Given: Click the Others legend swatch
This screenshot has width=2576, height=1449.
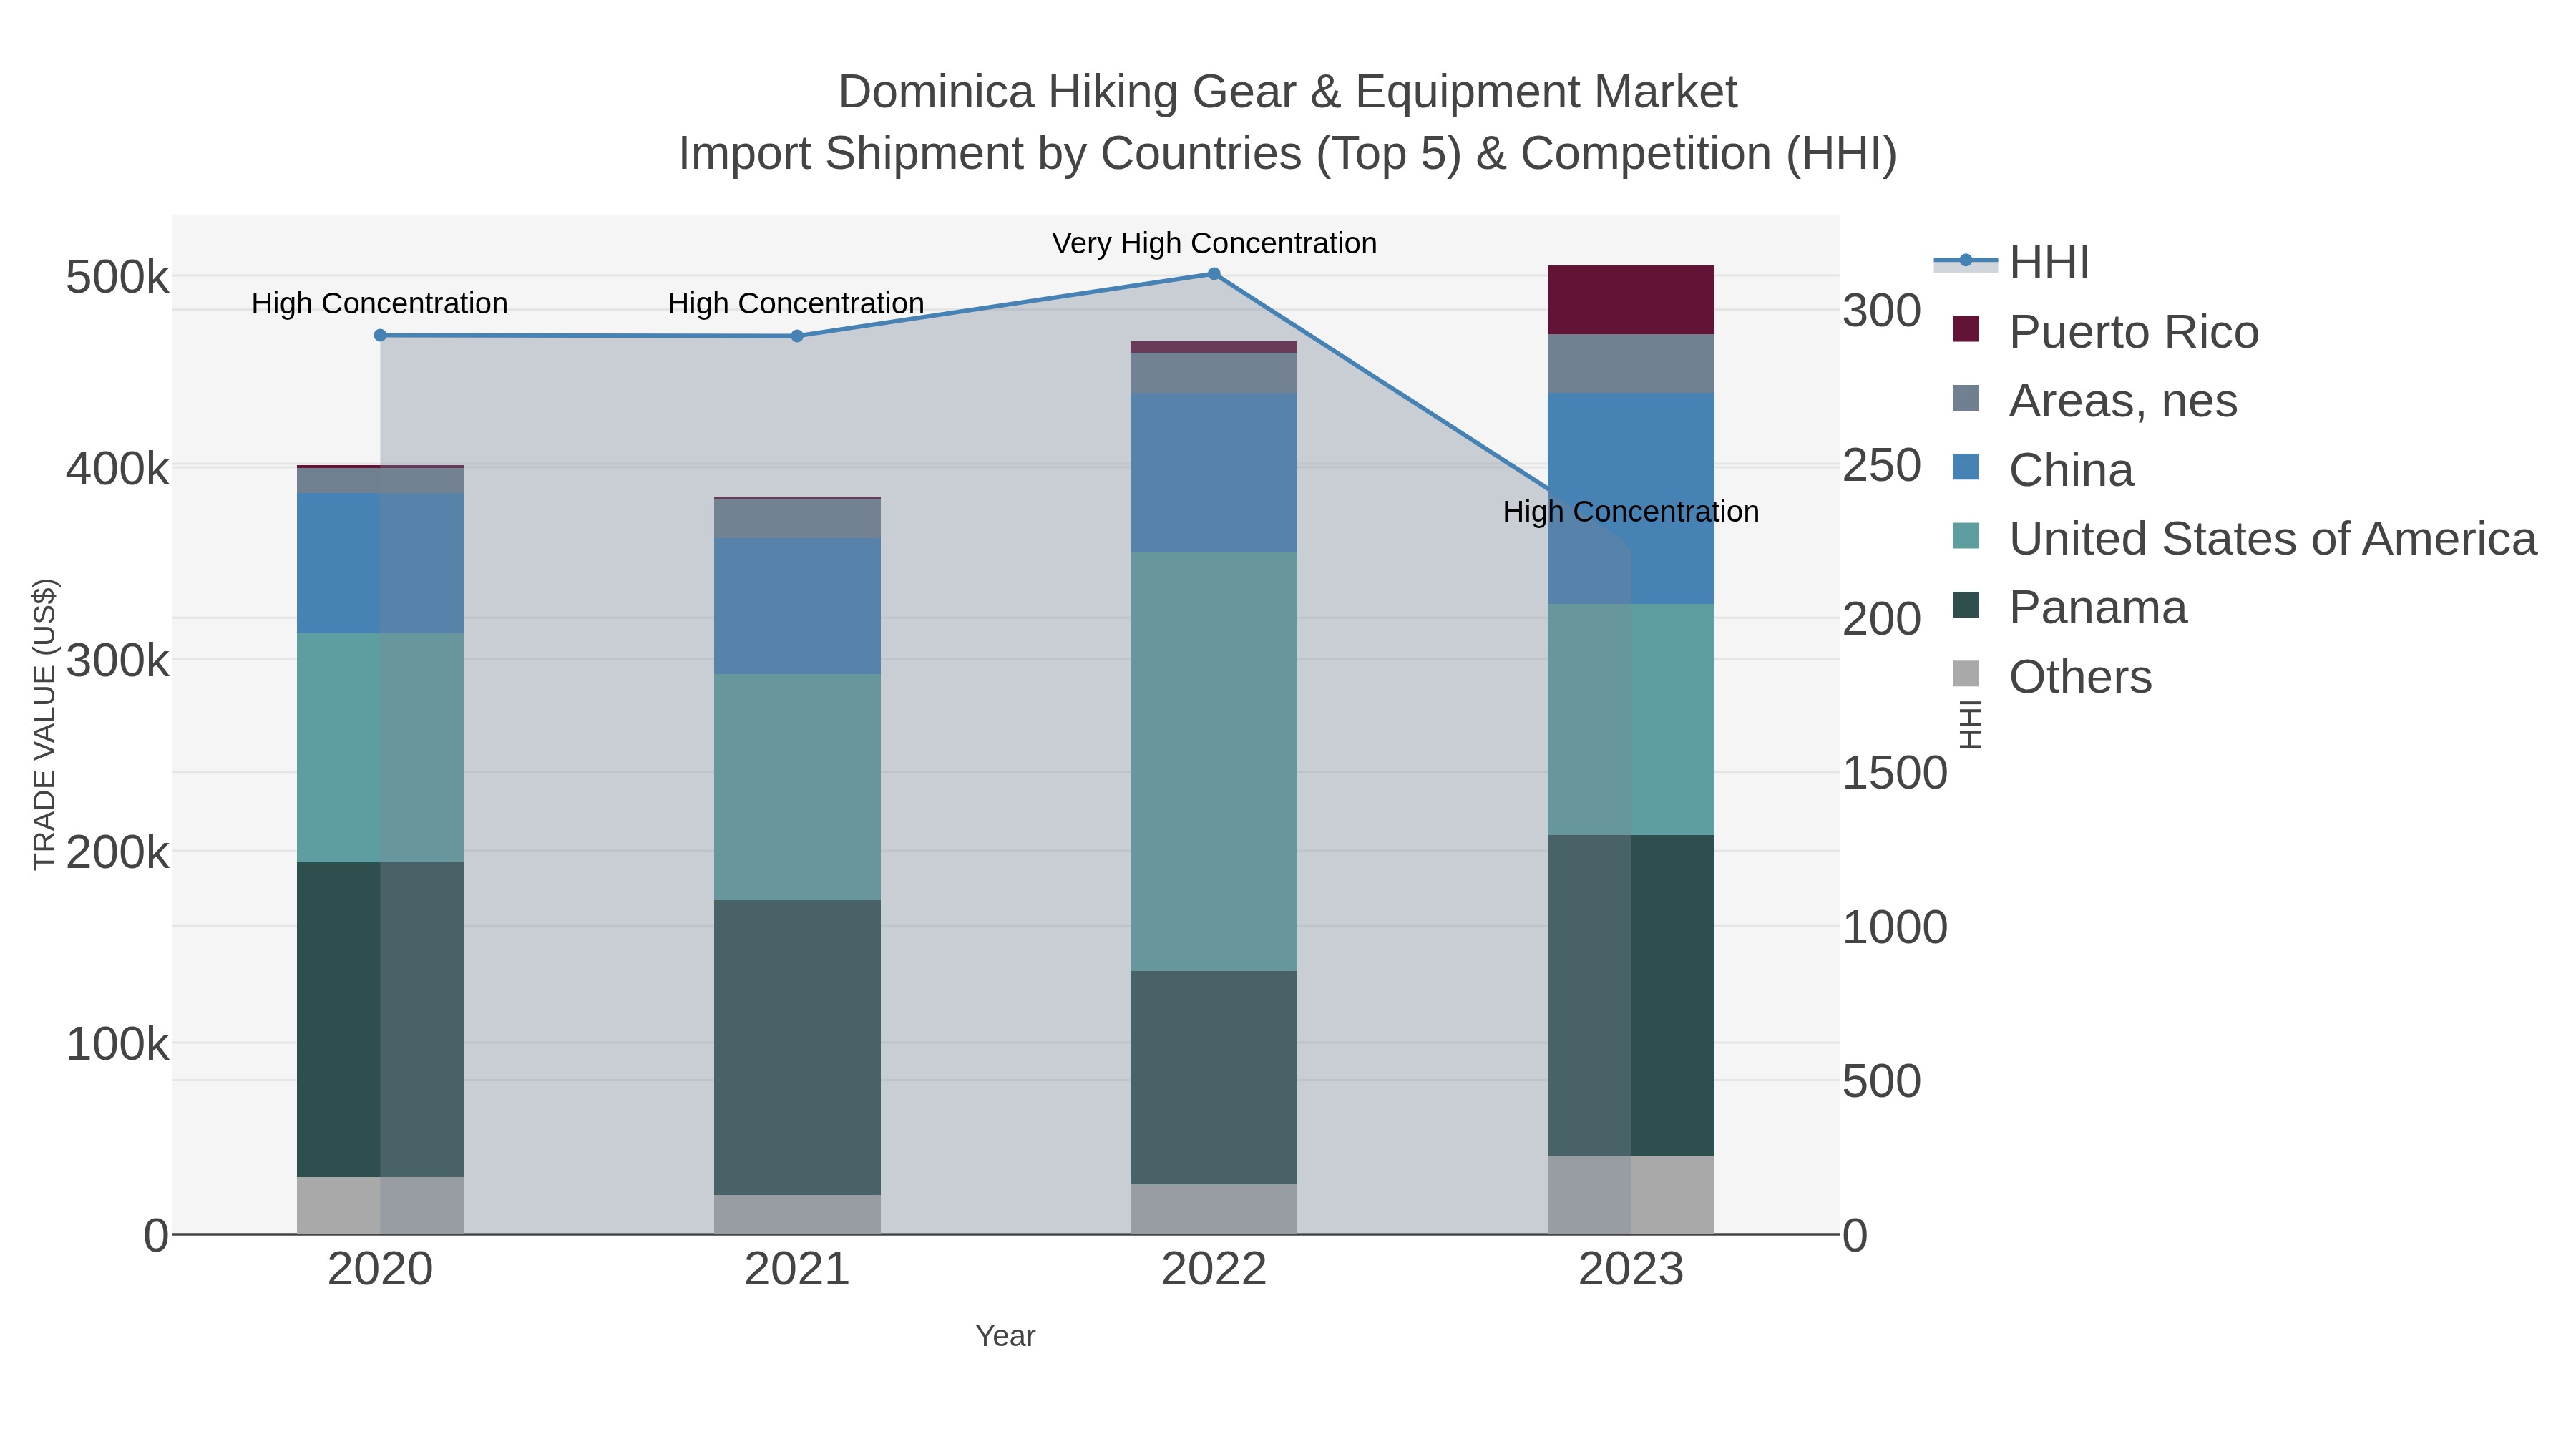Looking at the screenshot, I should 1966,674.
